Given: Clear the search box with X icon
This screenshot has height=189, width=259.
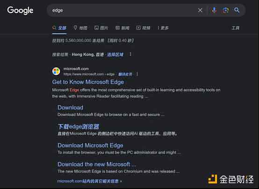Looking at the screenshot, I should point(200,10).
